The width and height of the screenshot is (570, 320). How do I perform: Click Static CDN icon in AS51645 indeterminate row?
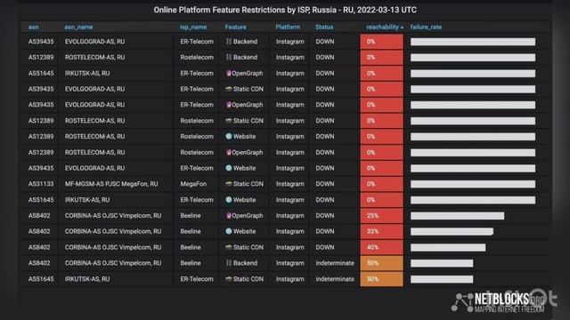click(229, 279)
